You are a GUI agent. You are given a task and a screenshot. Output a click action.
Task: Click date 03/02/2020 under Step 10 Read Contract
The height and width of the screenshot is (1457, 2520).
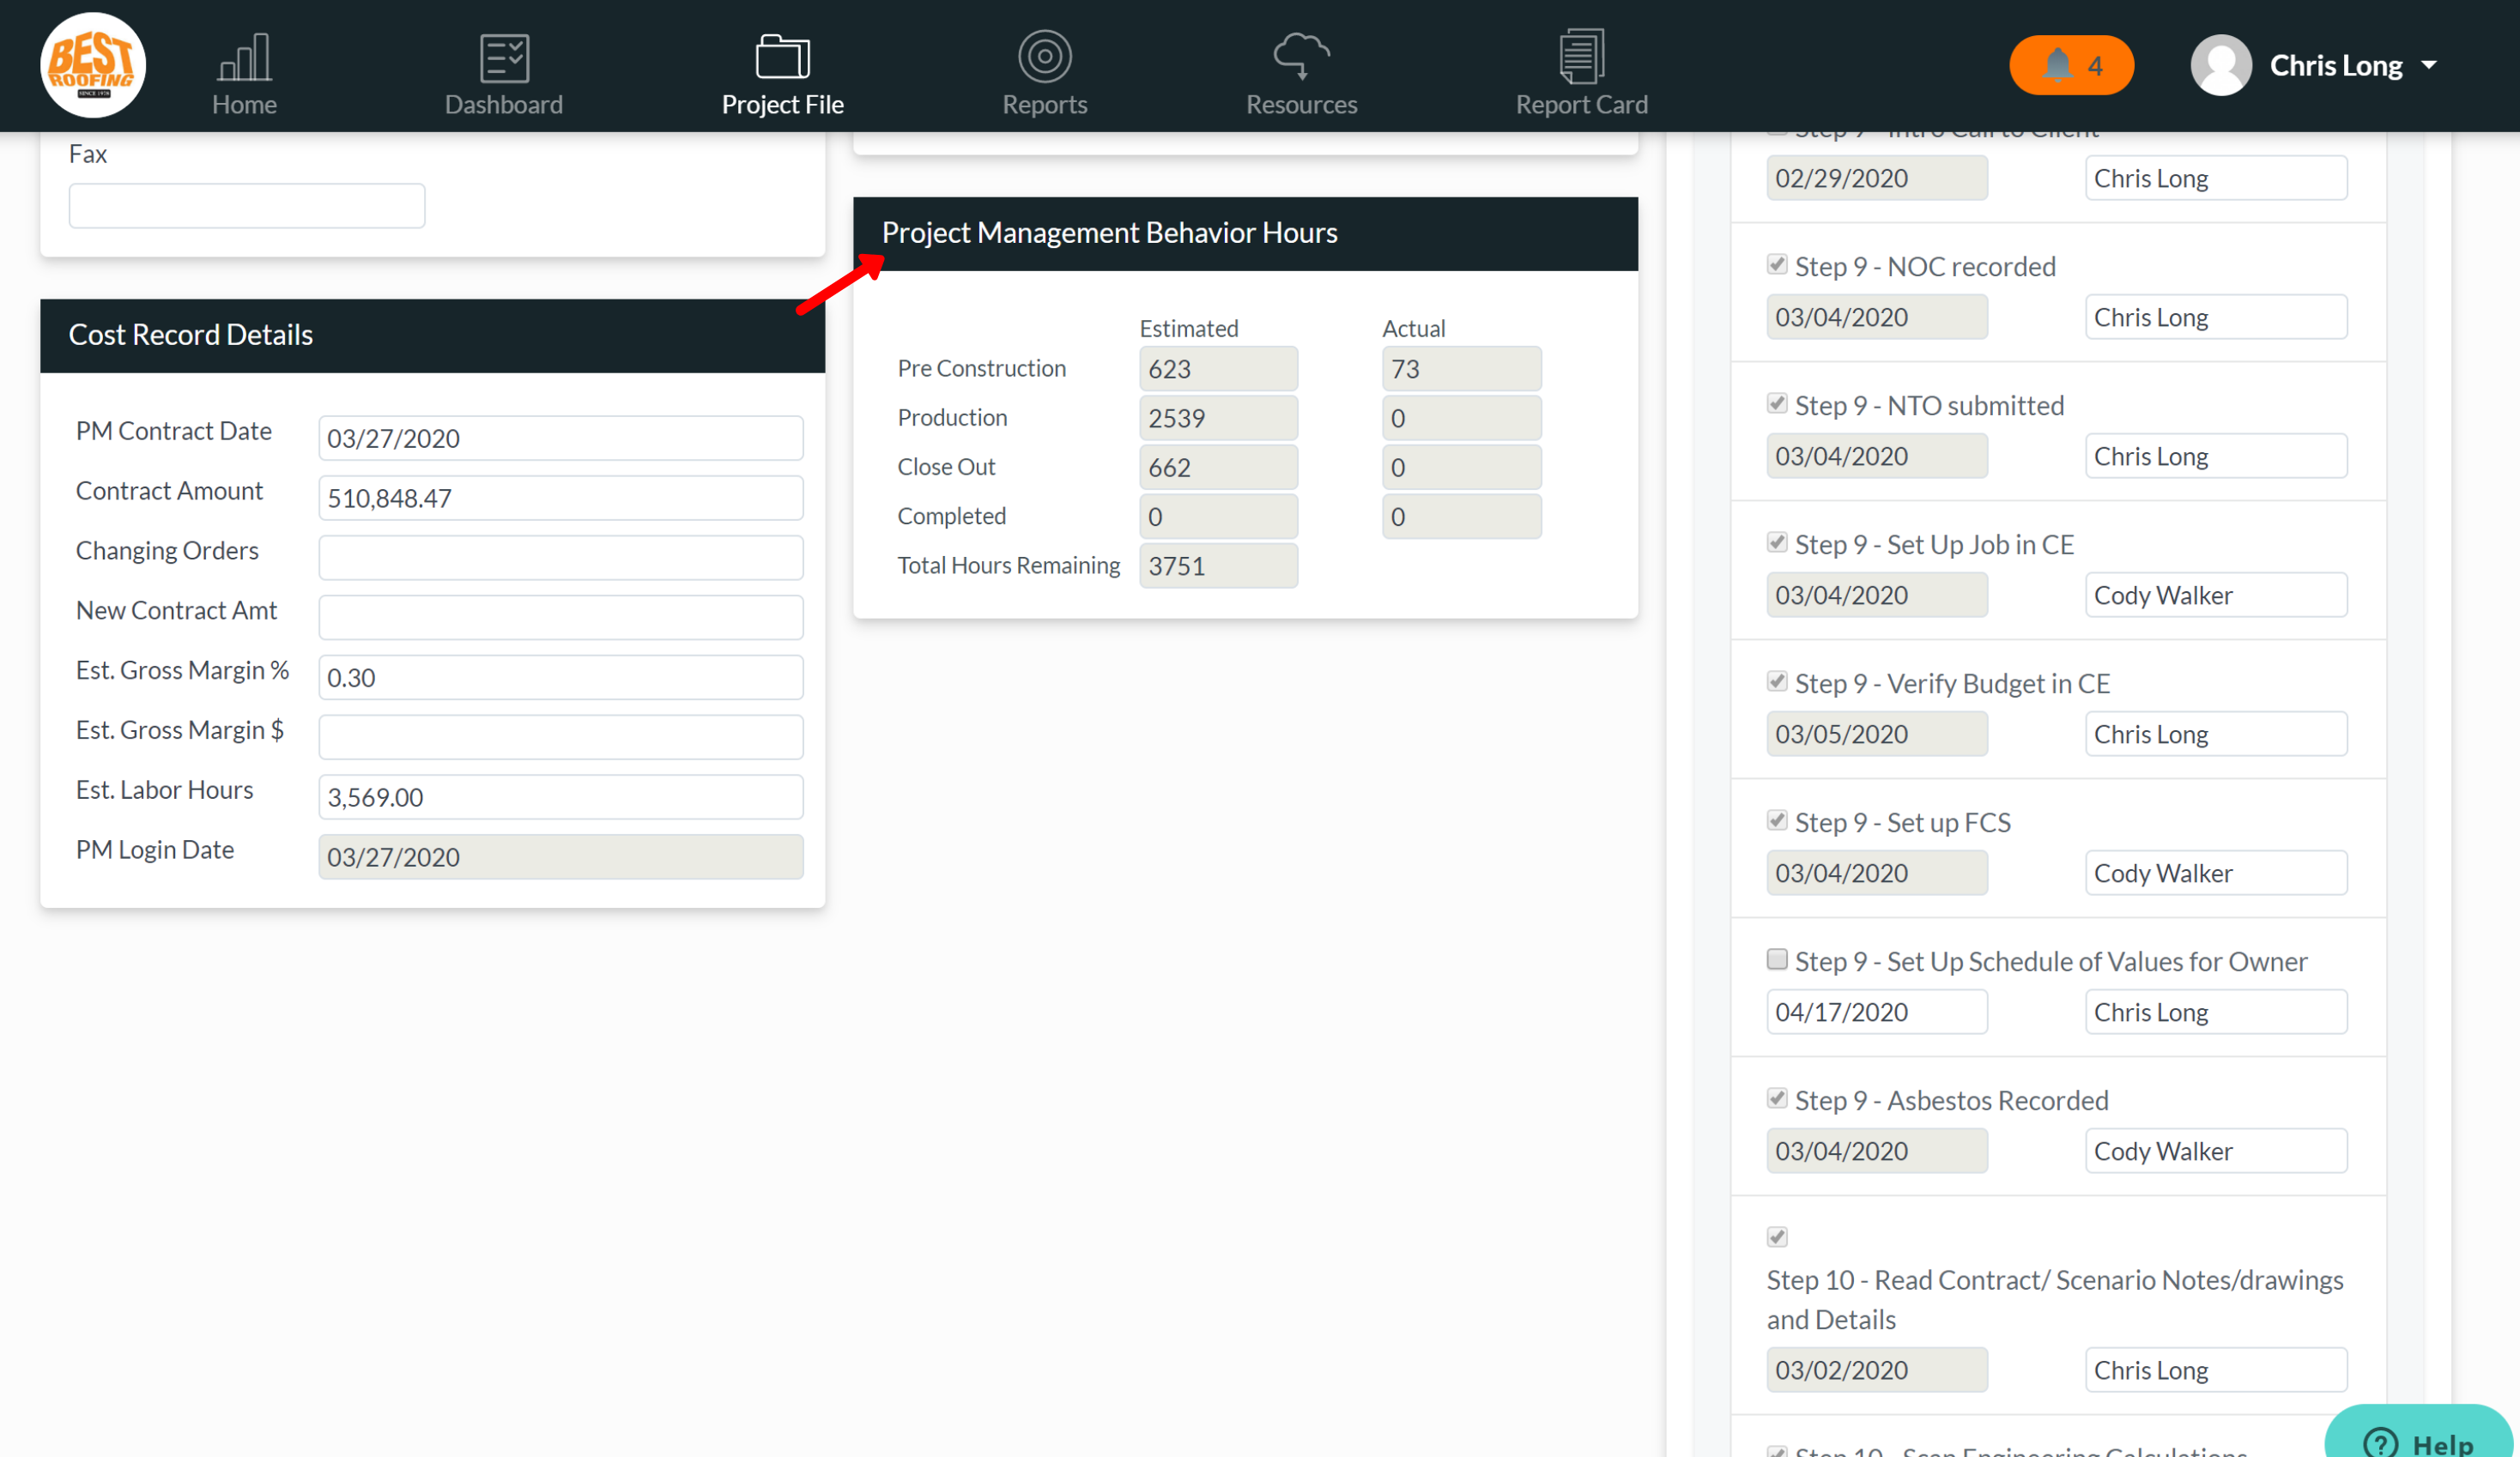pos(1876,1370)
